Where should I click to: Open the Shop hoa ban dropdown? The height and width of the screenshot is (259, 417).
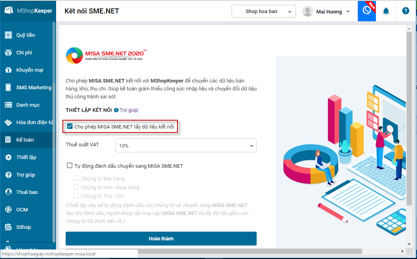[x=263, y=11]
